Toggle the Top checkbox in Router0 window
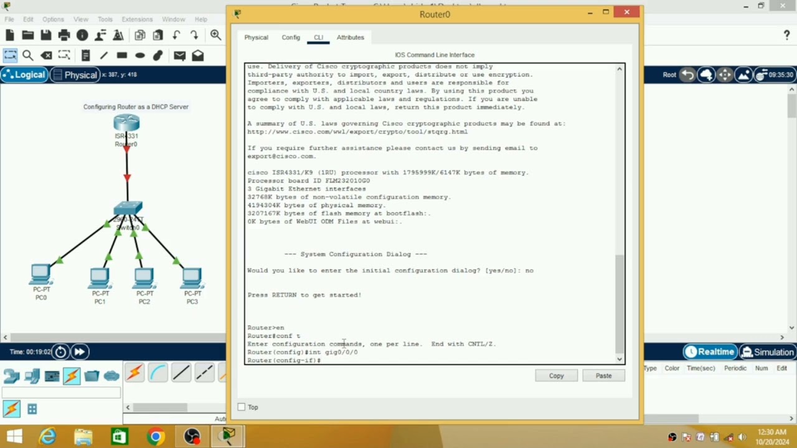 pyautogui.click(x=242, y=407)
